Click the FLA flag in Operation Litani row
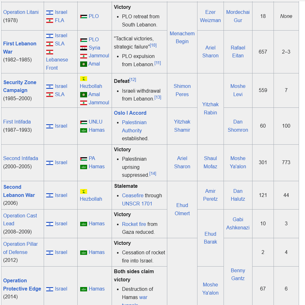305x305 pixels. (x=50, y=20)
